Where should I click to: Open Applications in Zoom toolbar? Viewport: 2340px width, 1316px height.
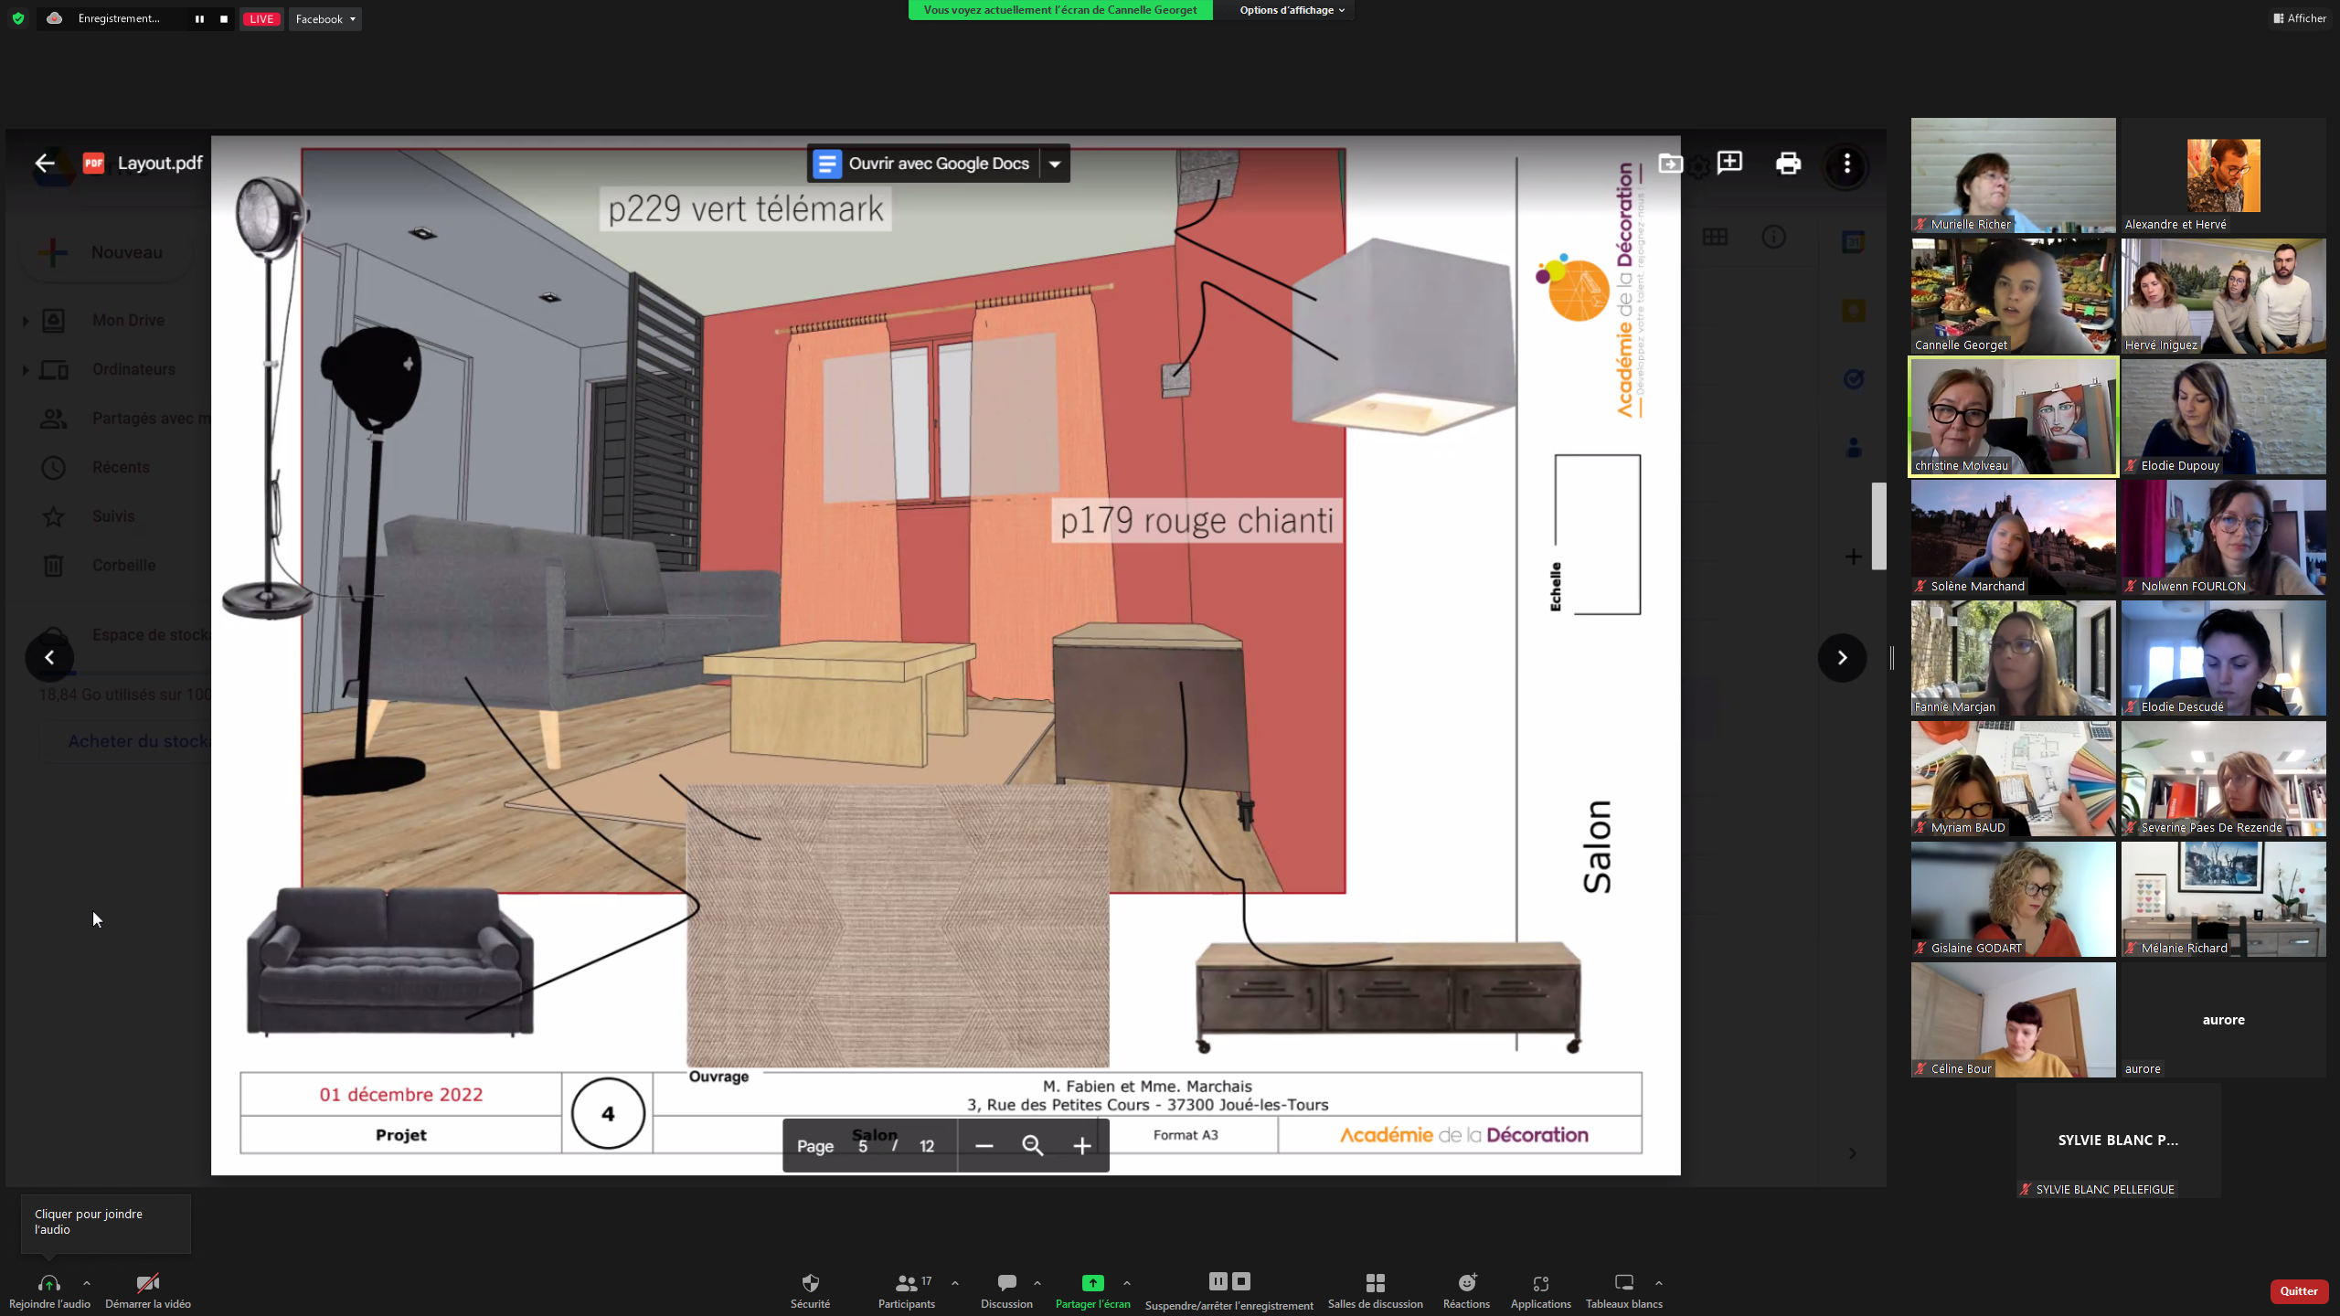1541,1289
